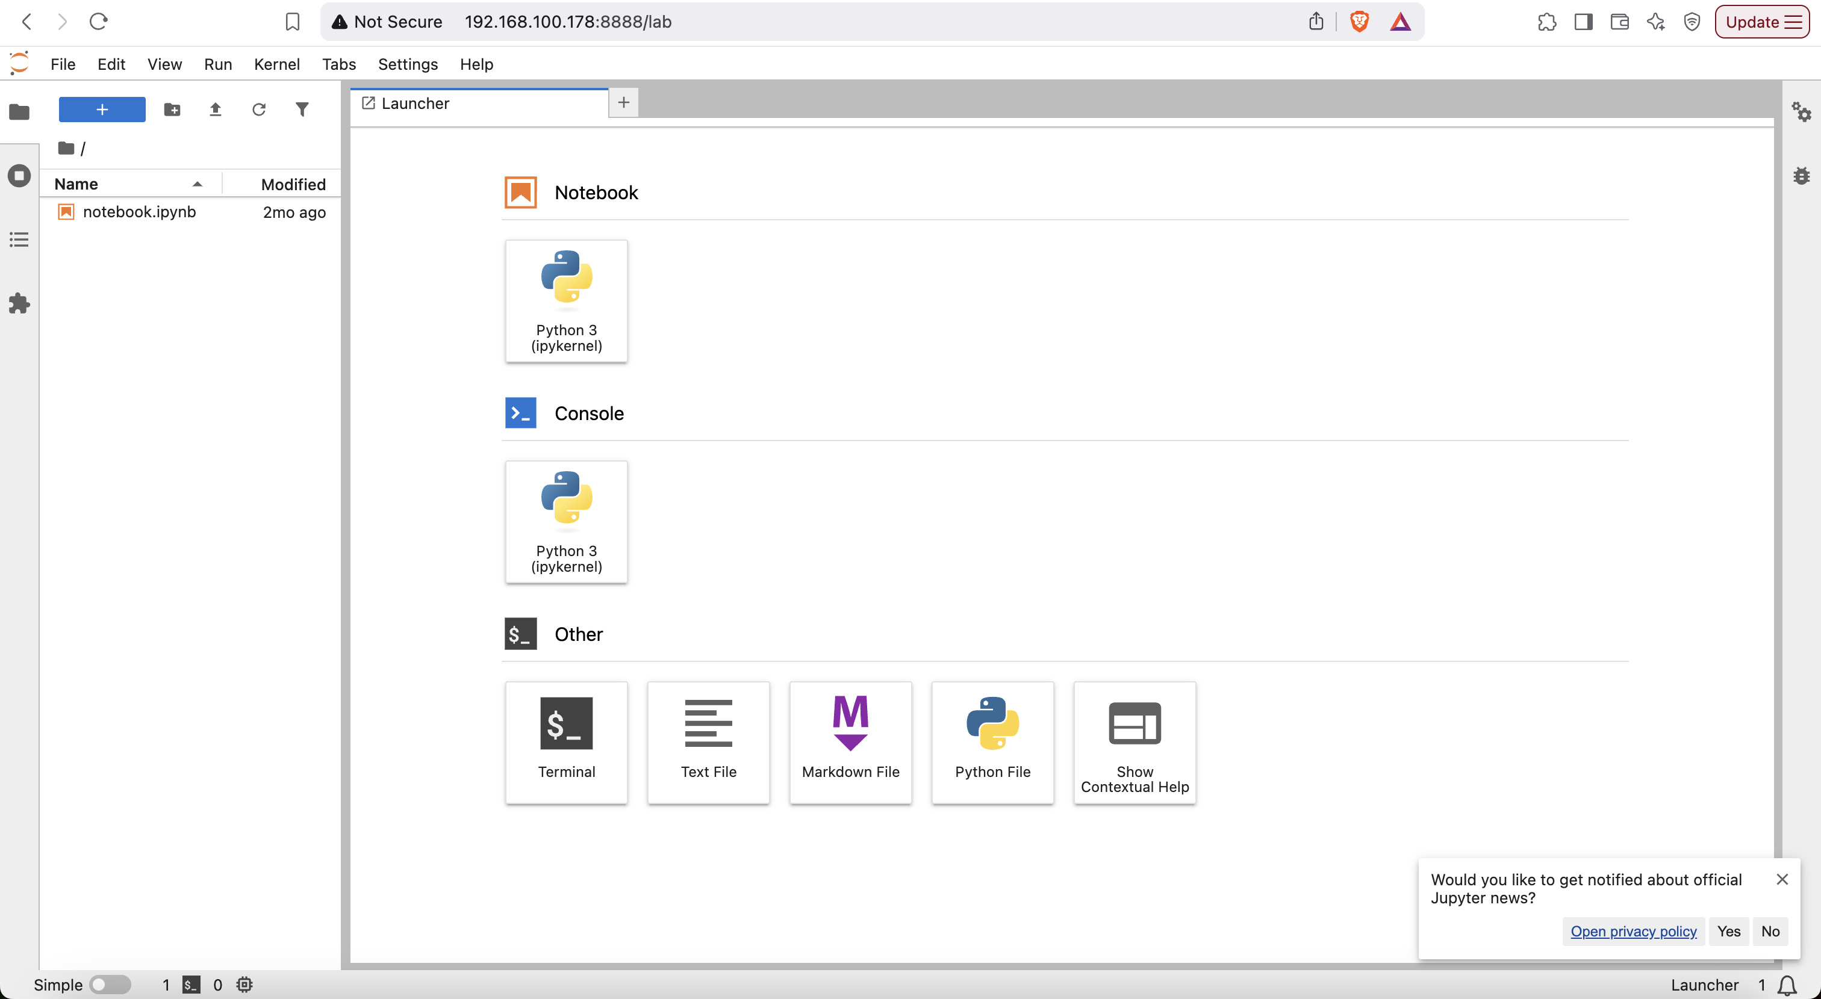The width and height of the screenshot is (1821, 999).
Task: Click Launcher label in status bar
Action: [x=1704, y=985]
